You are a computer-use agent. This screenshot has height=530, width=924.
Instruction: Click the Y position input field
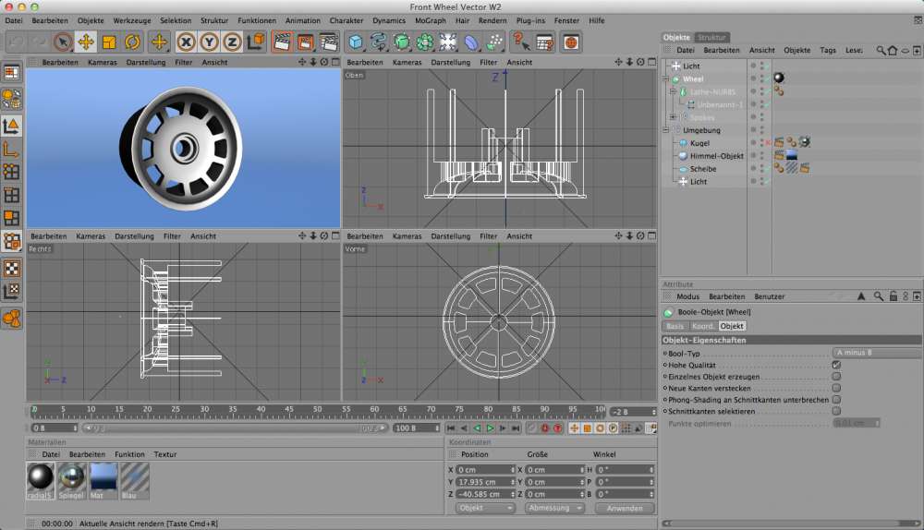pos(485,482)
